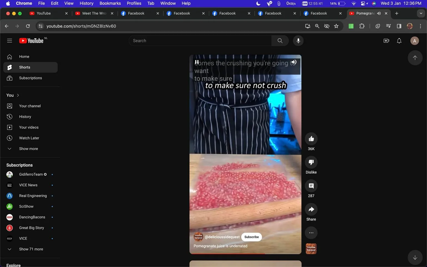Open the 287 comments panel
This screenshot has height=267, width=427.
[x=311, y=186]
